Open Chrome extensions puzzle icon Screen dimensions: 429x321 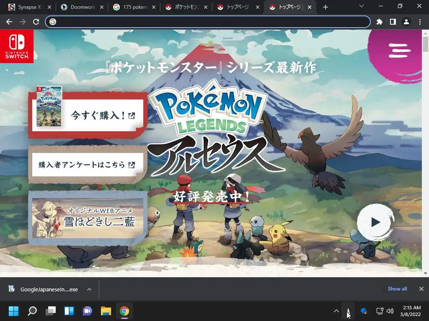click(x=380, y=22)
